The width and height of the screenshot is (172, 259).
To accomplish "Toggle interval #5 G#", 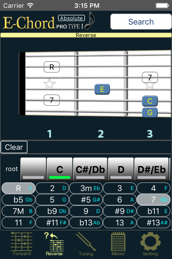I will [x=86, y=200].
